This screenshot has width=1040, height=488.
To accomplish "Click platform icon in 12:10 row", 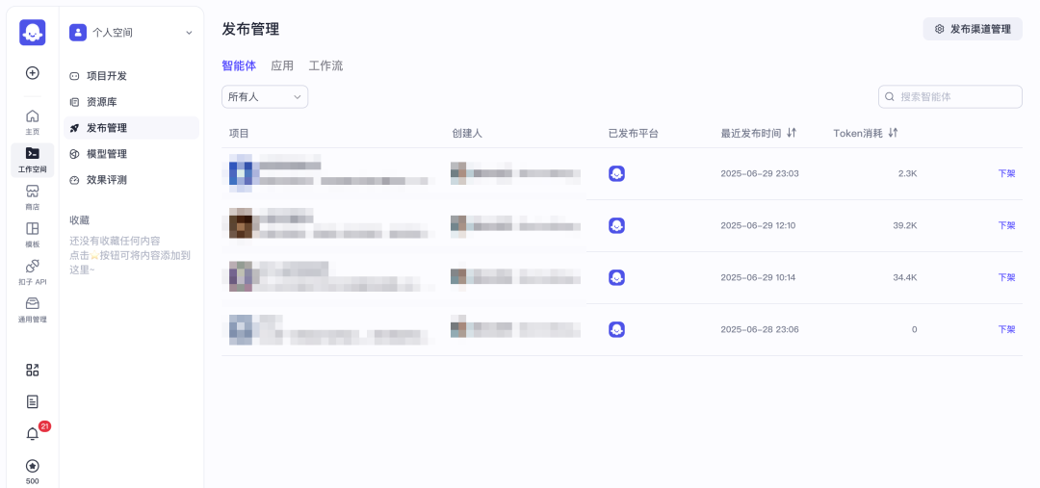I will pyautogui.click(x=617, y=225).
